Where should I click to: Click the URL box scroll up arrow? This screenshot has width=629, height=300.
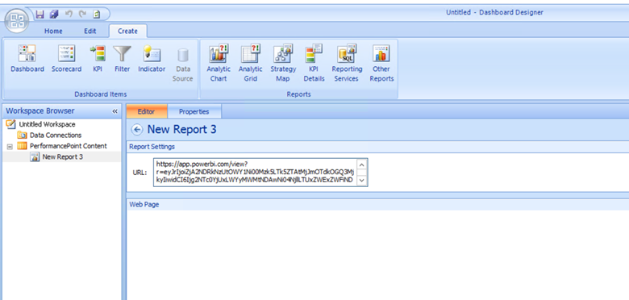click(x=362, y=165)
